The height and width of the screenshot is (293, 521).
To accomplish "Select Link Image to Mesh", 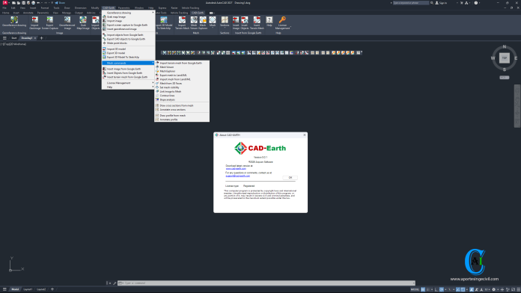I will (182, 92).
